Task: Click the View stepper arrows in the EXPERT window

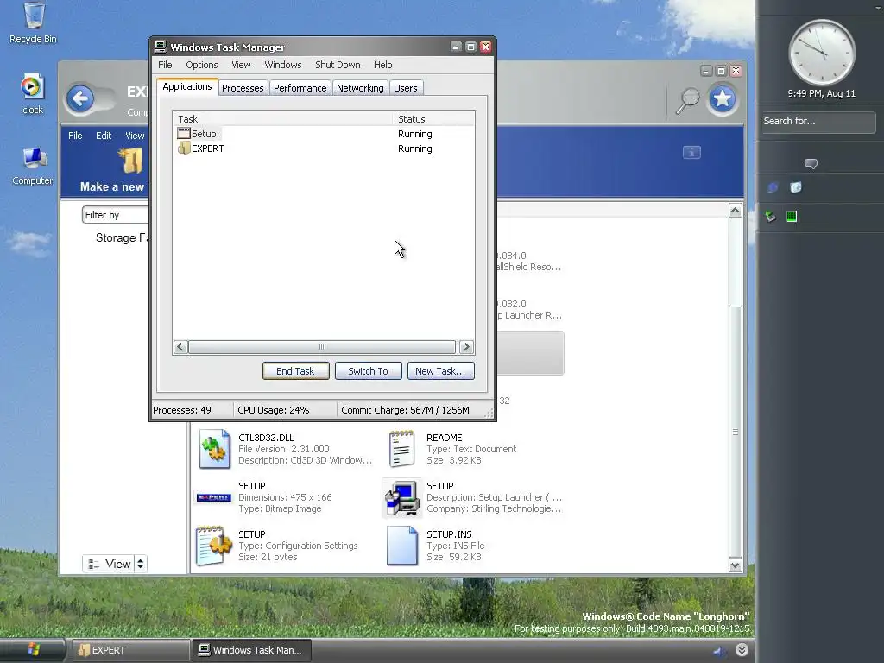Action: (x=141, y=564)
